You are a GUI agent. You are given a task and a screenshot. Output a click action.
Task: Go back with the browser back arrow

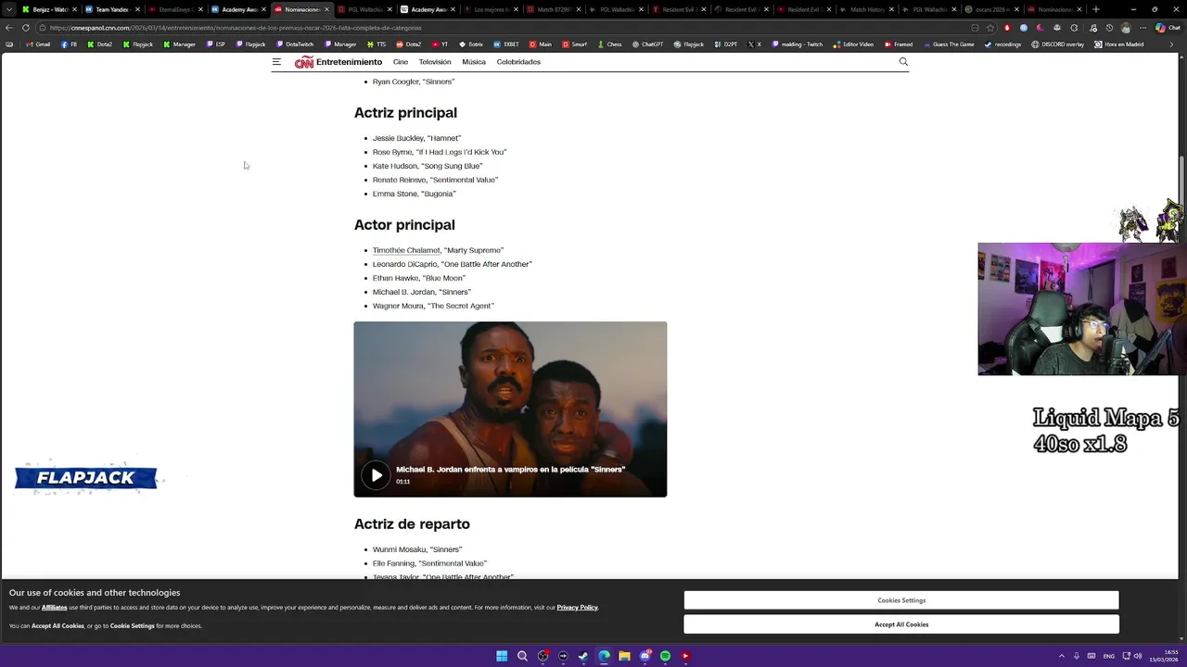click(9, 28)
